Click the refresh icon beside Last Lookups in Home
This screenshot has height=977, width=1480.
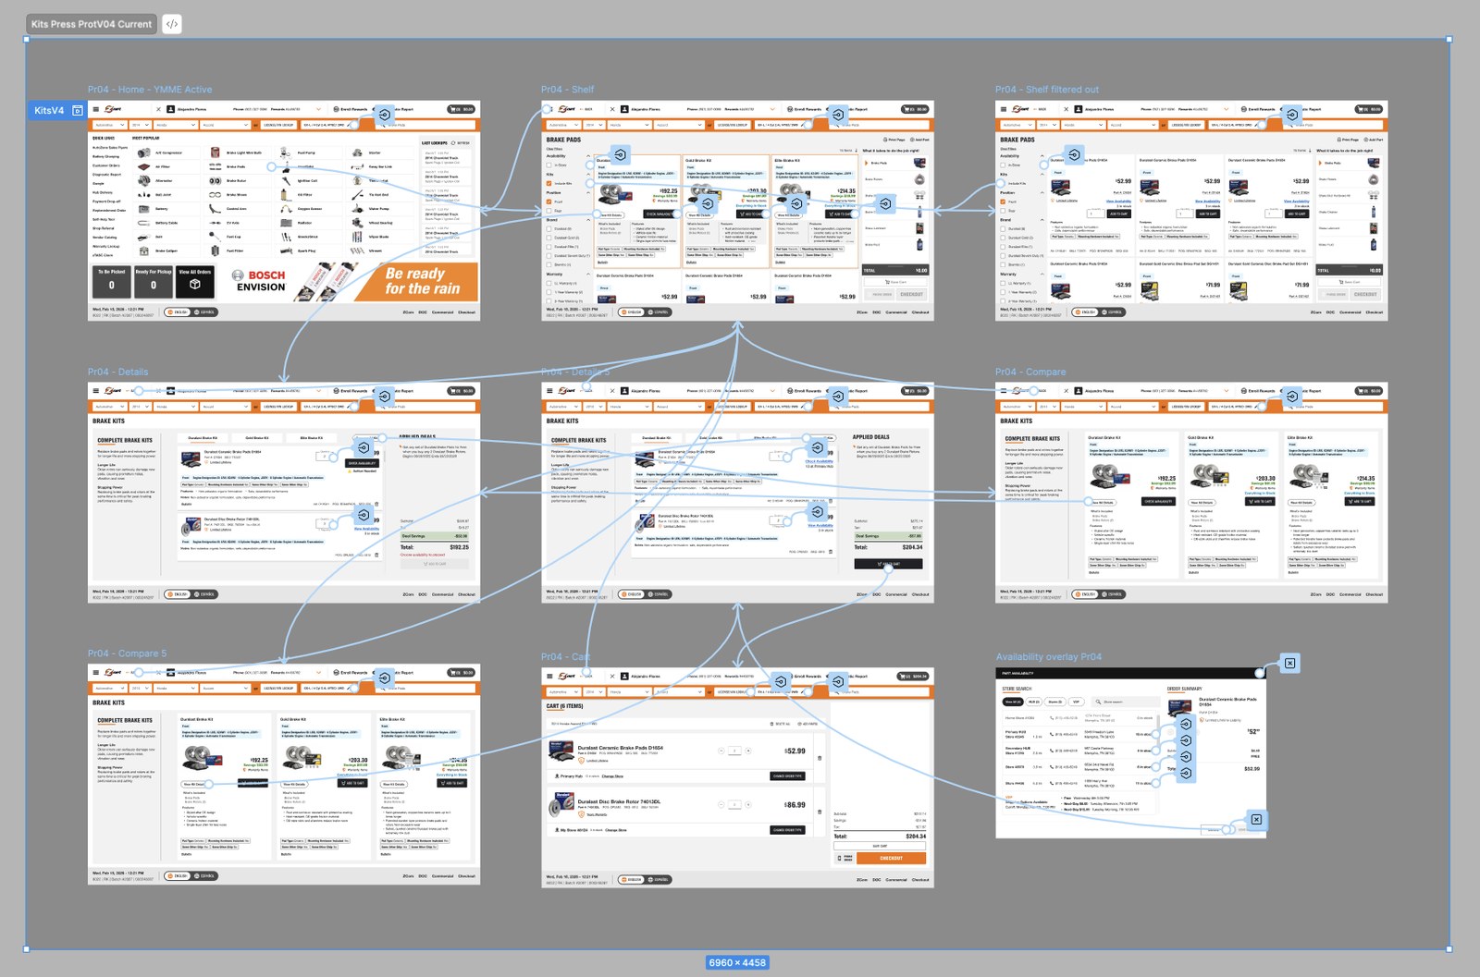coord(455,143)
